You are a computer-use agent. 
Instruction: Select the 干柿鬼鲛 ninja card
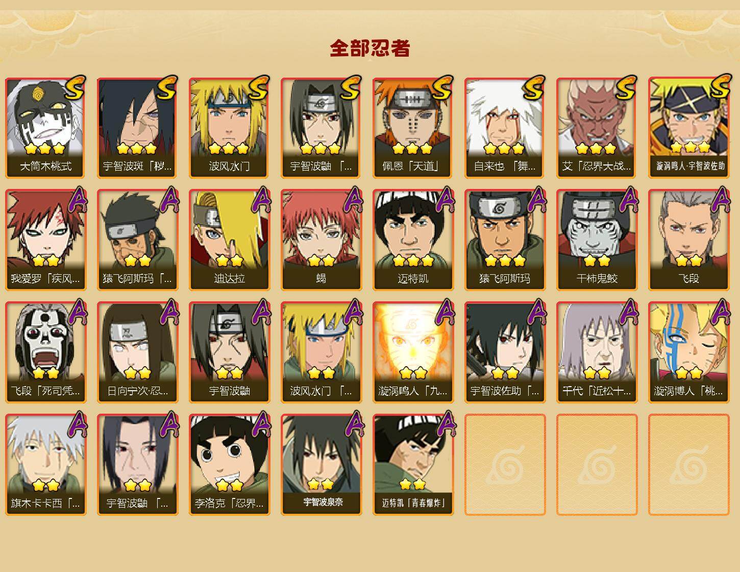tap(597, 240)
